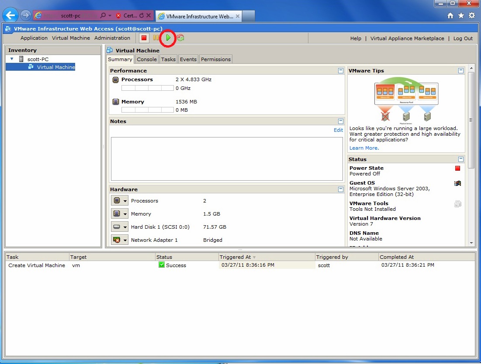Open a new blank browser tab
This screenshot has width=481, height=364.
point(249,16)
